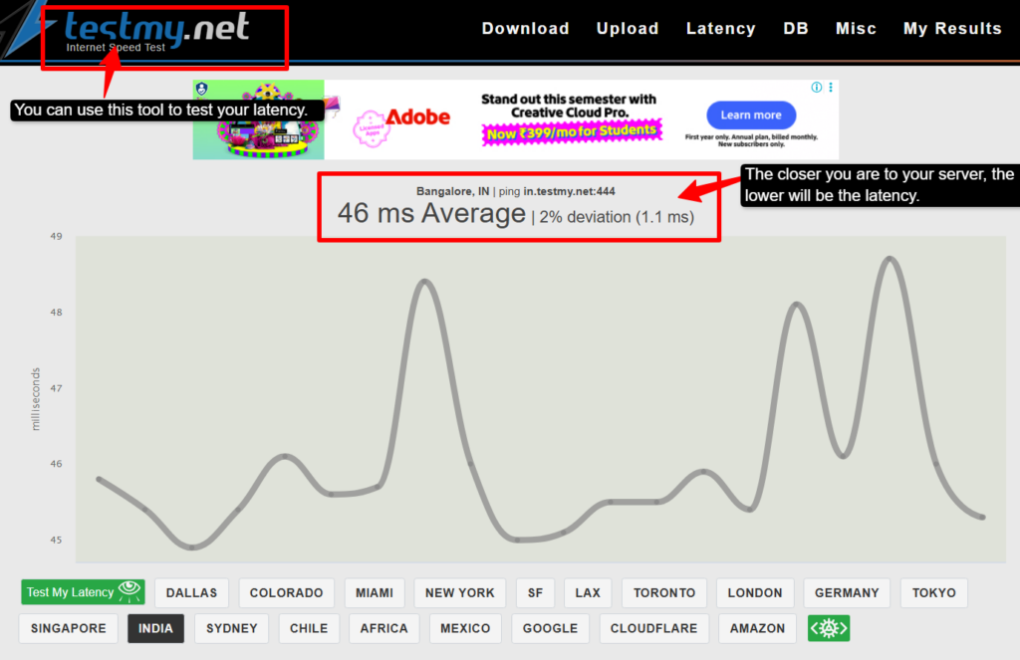Click the in.testmy.net:444 ping host text
The width and height of the screenshot is (1020, 660).
569,191
